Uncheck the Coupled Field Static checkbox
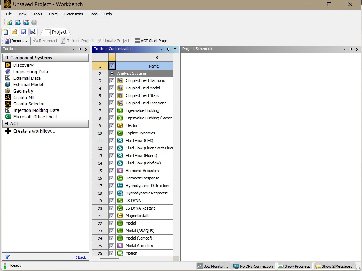362x271 pixels. point(111,95)
